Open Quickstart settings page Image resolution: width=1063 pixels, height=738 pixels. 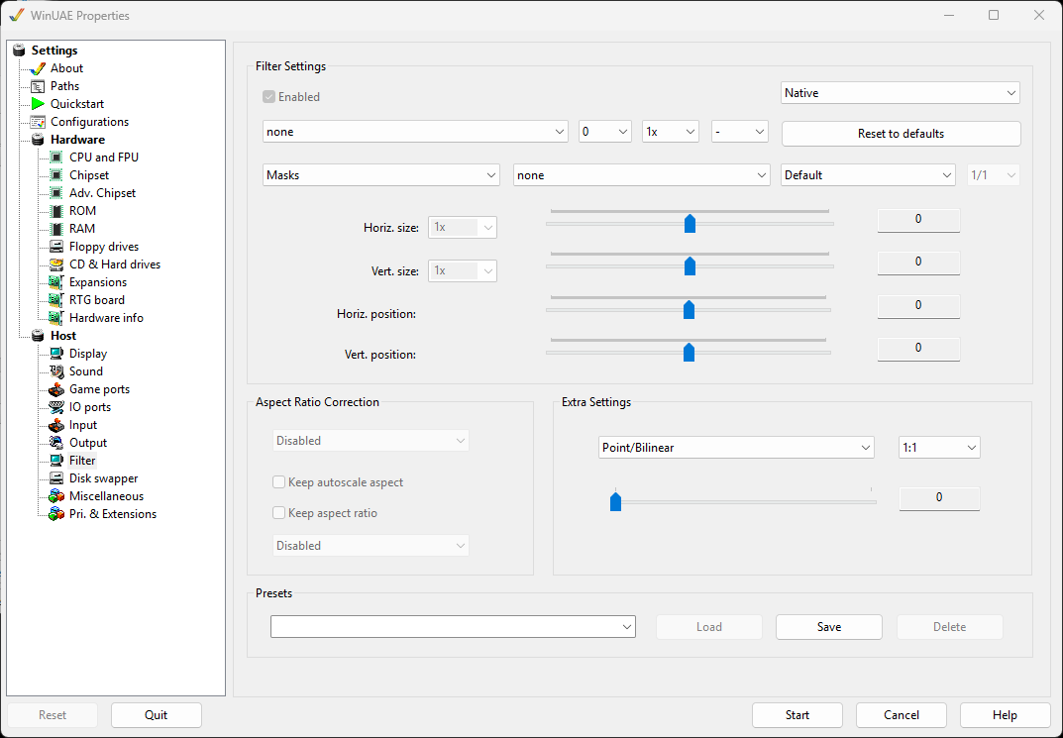coord(77,104)
